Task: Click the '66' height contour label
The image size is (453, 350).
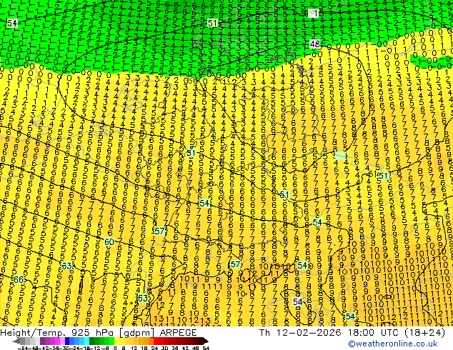Action: 19,279
